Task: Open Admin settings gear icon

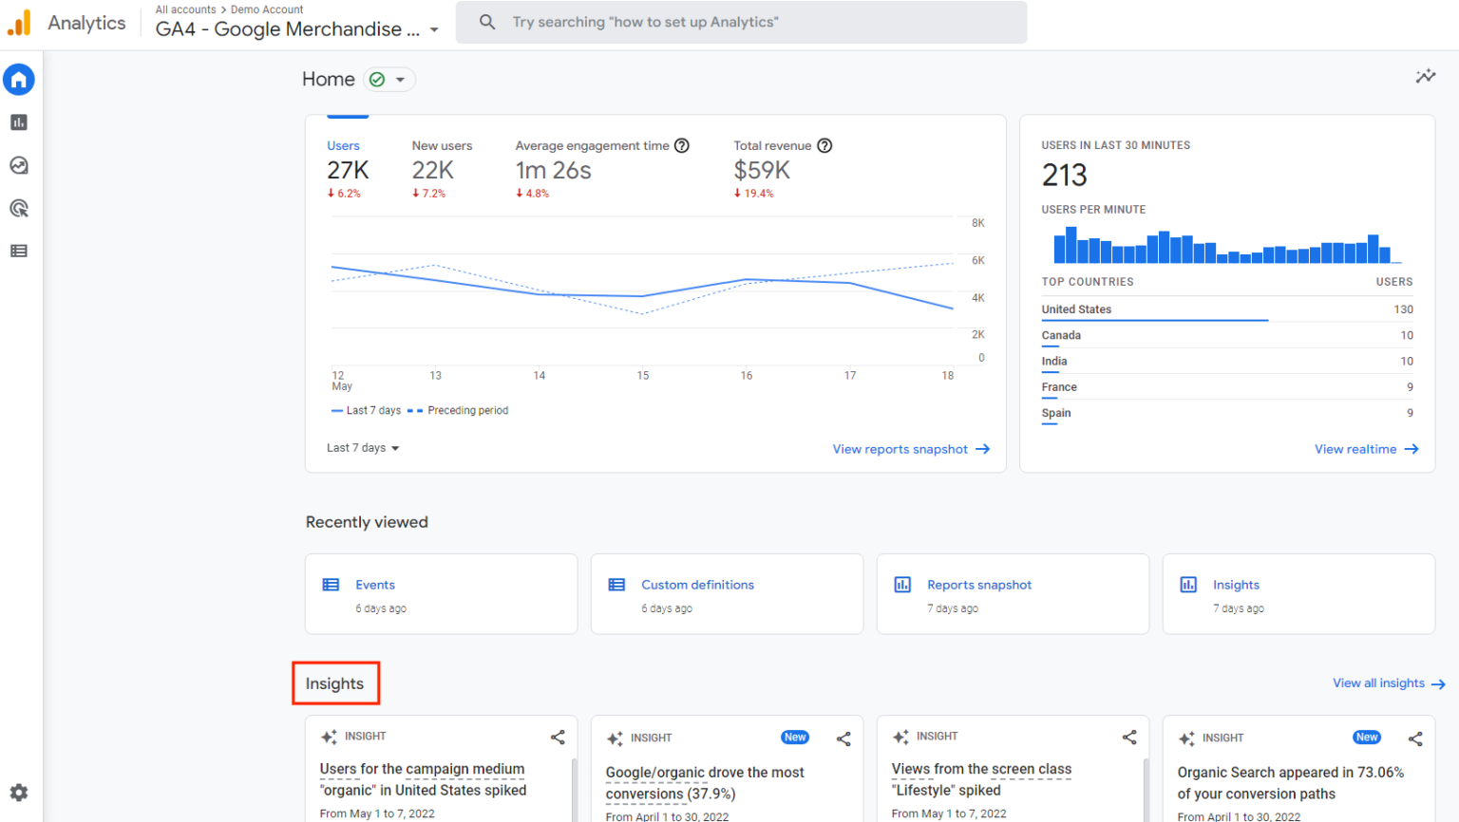Action: [19, 793]
